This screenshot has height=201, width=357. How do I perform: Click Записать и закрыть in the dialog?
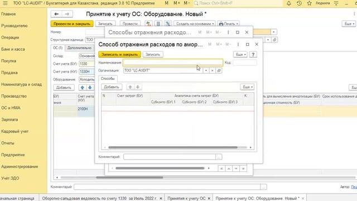click(120, 55)
